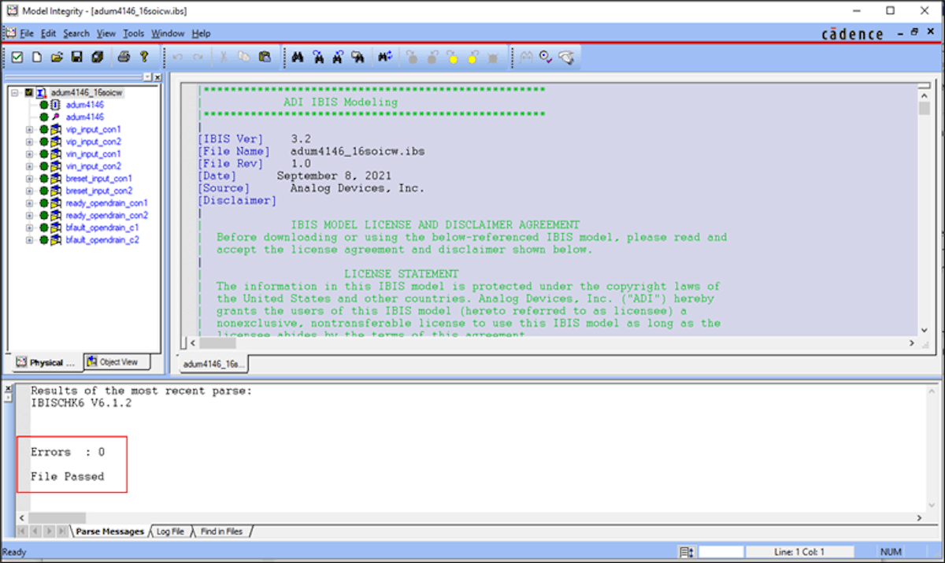
Task: Toggle a bookmark with the yellow circle icon
Action: point(452,57)
